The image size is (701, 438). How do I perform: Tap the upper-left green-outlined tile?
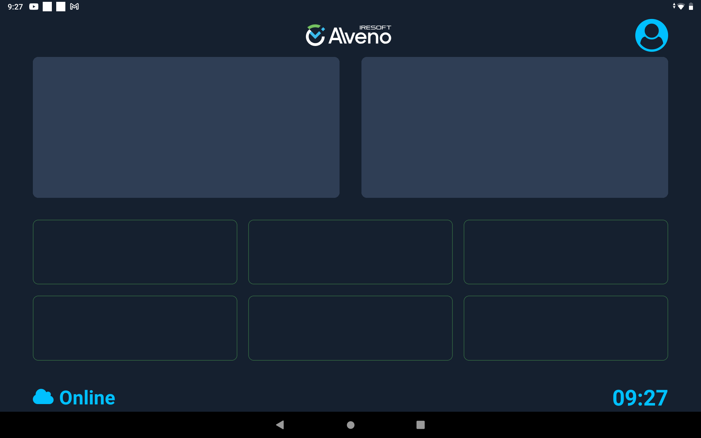(135, 252)
